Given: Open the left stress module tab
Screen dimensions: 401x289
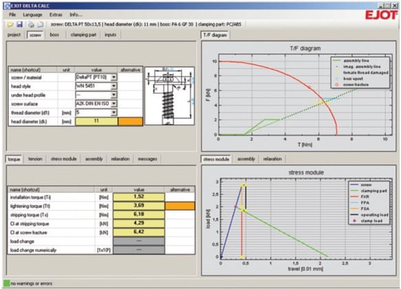Looking at the screenshot, I should pos(64,159).
